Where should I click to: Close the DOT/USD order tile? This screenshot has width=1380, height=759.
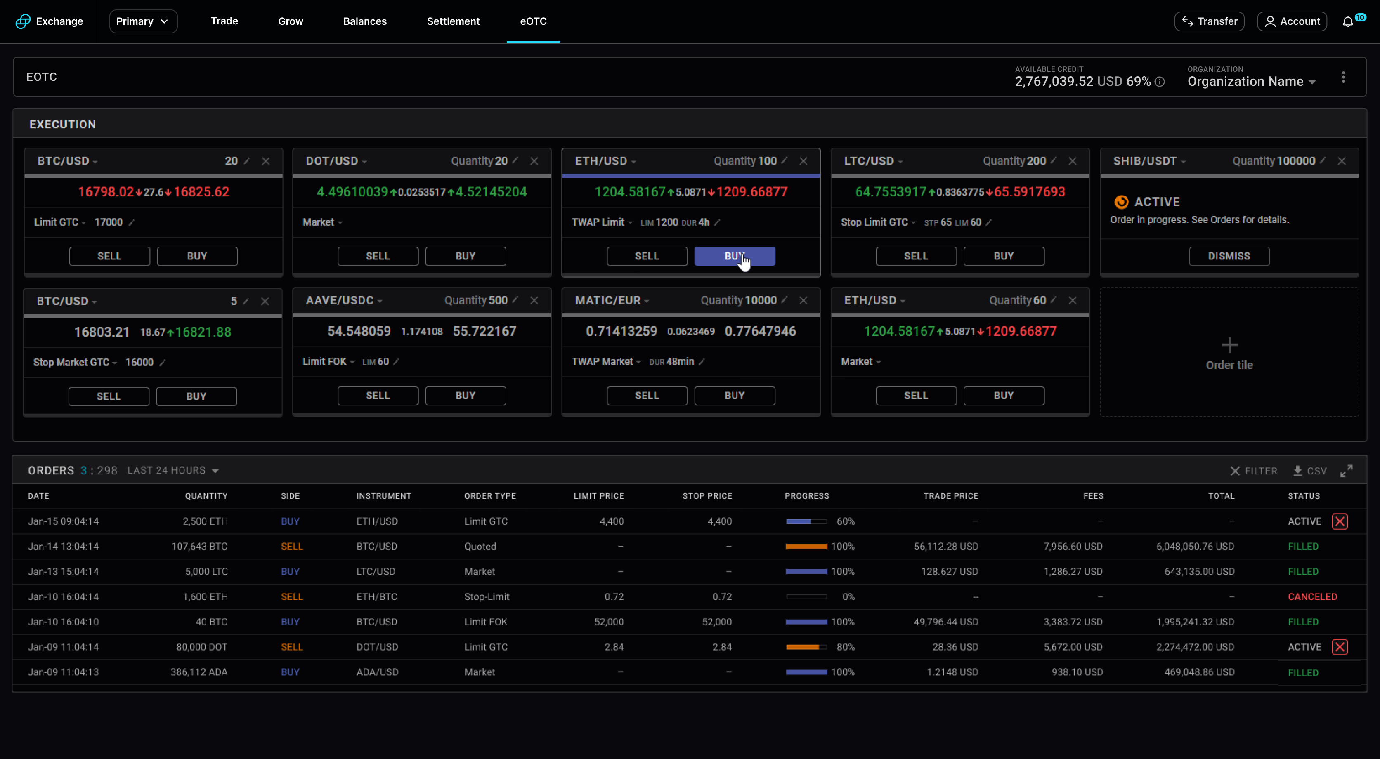click(x=534, y=161)
